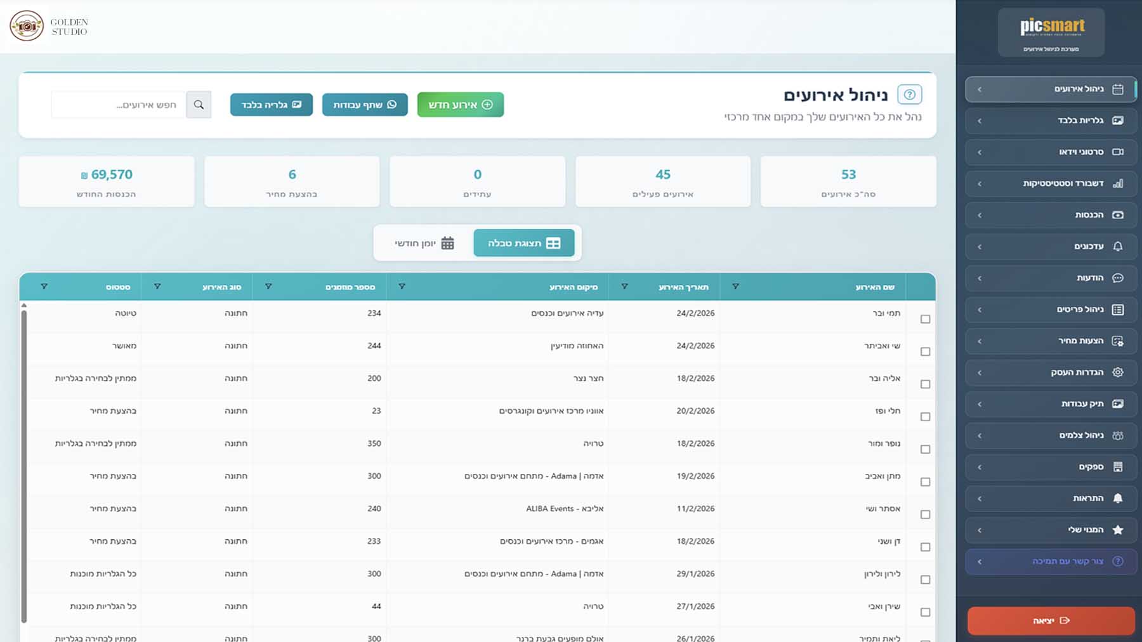The height and width of the screenshot is (642, 1142).
Task: Click filter icon on מספר מוזמנים column
Action: [x=268, y=287]
